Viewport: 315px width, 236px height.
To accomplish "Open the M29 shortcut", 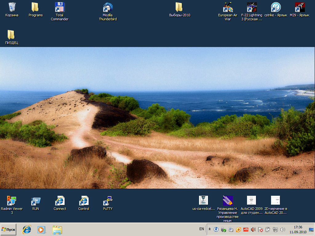I will (299, 7).
